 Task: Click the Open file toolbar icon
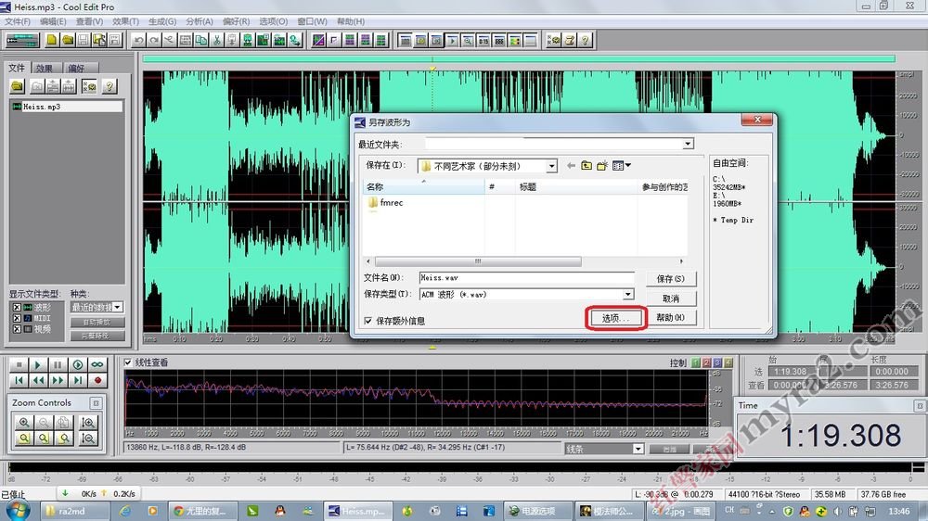click(68, 40)
